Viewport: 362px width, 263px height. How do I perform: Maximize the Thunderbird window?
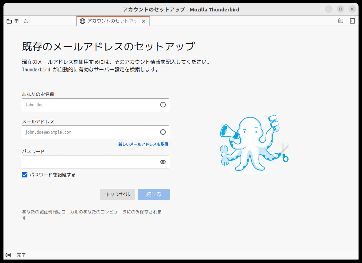click(x=340, y=9)
